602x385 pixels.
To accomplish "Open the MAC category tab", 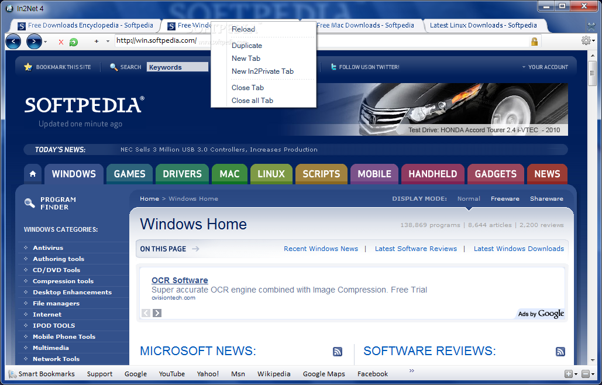I will point(229,174).
